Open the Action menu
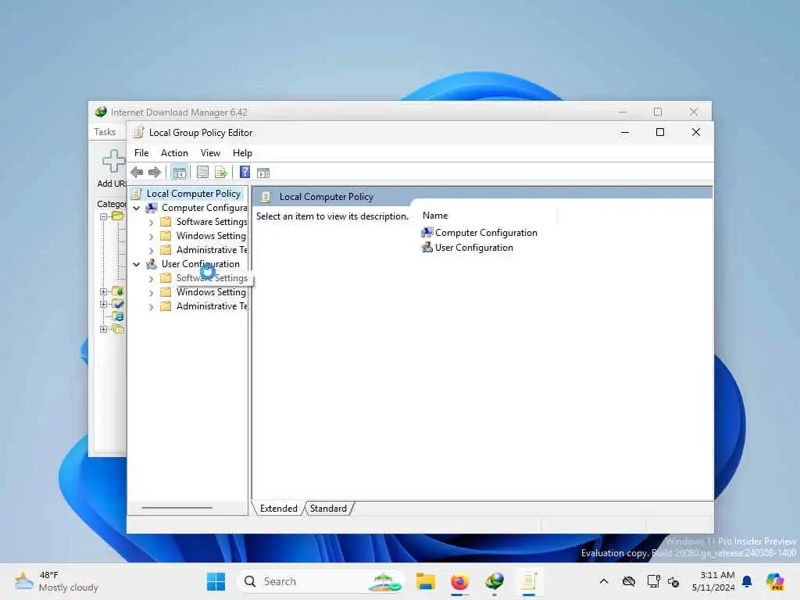 point(174,153)
